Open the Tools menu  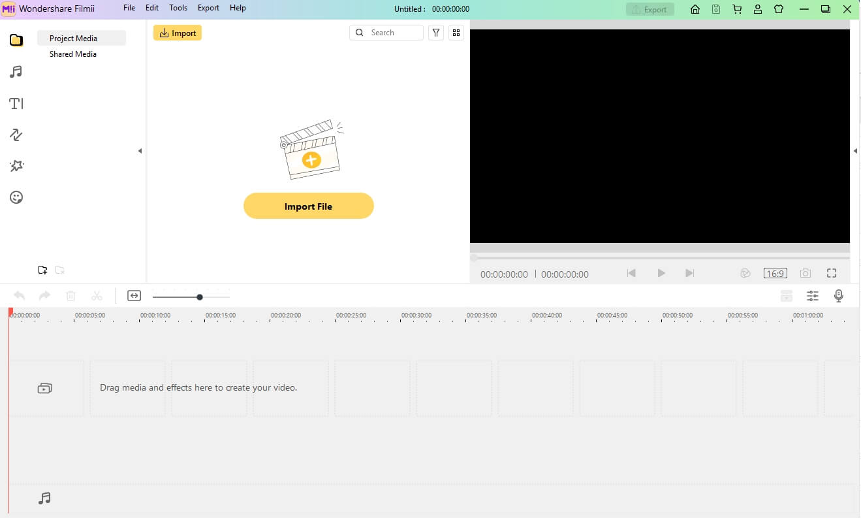click(x=178, y=8)
